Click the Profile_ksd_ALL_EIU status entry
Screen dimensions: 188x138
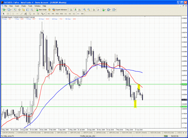tap(88, 136)
